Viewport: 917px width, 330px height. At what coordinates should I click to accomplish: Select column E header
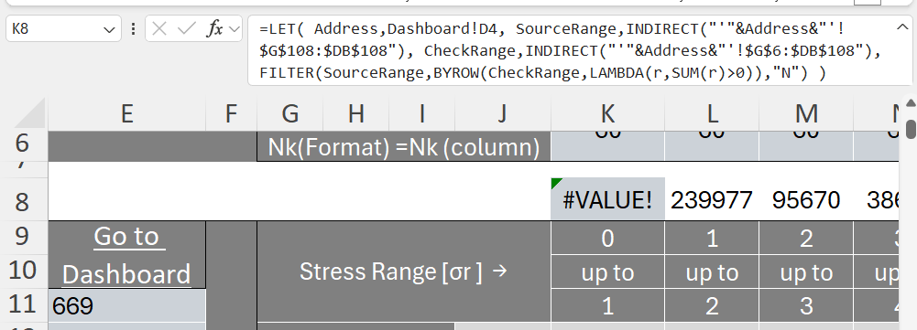click(x=127, y=114)
